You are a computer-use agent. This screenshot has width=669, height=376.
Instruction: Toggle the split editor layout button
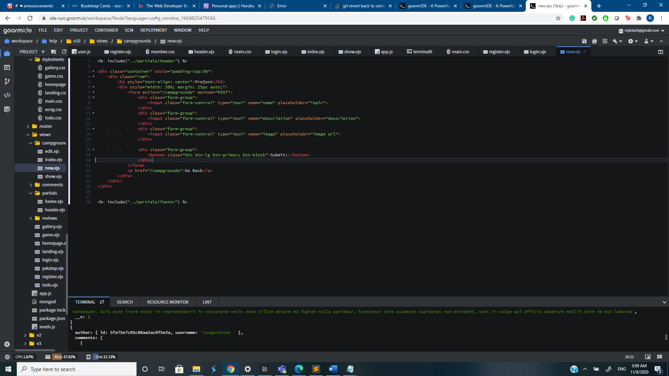[660, 52]
